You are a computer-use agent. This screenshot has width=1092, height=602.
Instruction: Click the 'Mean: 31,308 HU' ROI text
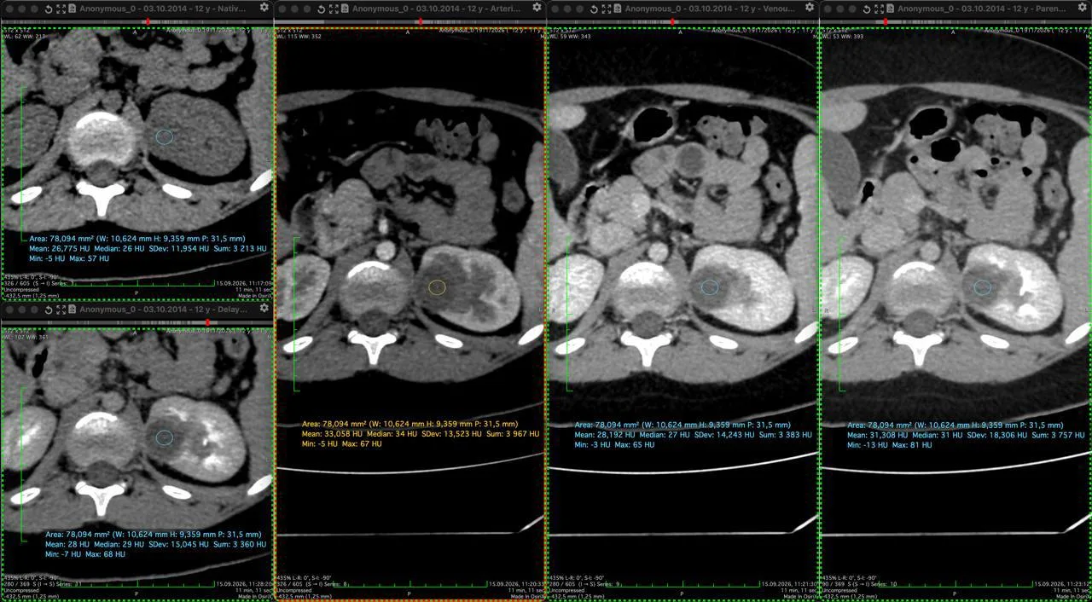878,435
